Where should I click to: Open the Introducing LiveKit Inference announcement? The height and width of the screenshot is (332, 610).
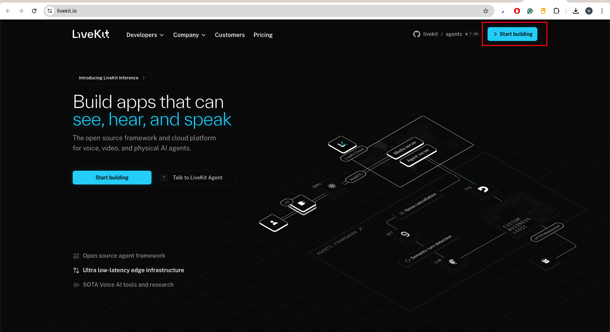point(112,78)
